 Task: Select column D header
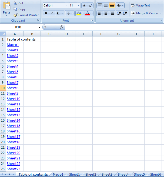click(x=66, y=34)
